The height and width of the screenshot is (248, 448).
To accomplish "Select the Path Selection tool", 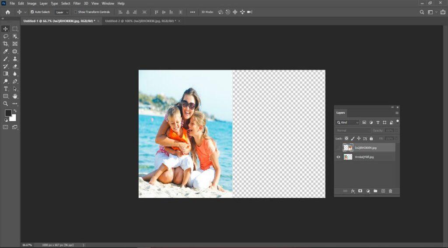I will [15, 89].
